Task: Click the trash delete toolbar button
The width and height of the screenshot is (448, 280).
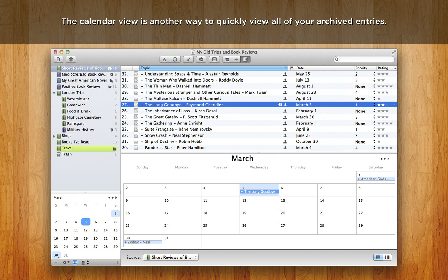Action: [71, 59]
